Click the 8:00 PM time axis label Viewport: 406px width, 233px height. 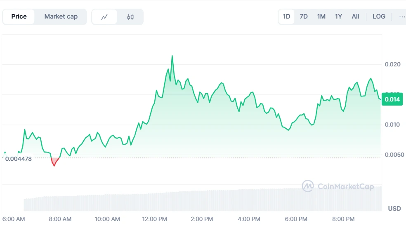[343, 219]
